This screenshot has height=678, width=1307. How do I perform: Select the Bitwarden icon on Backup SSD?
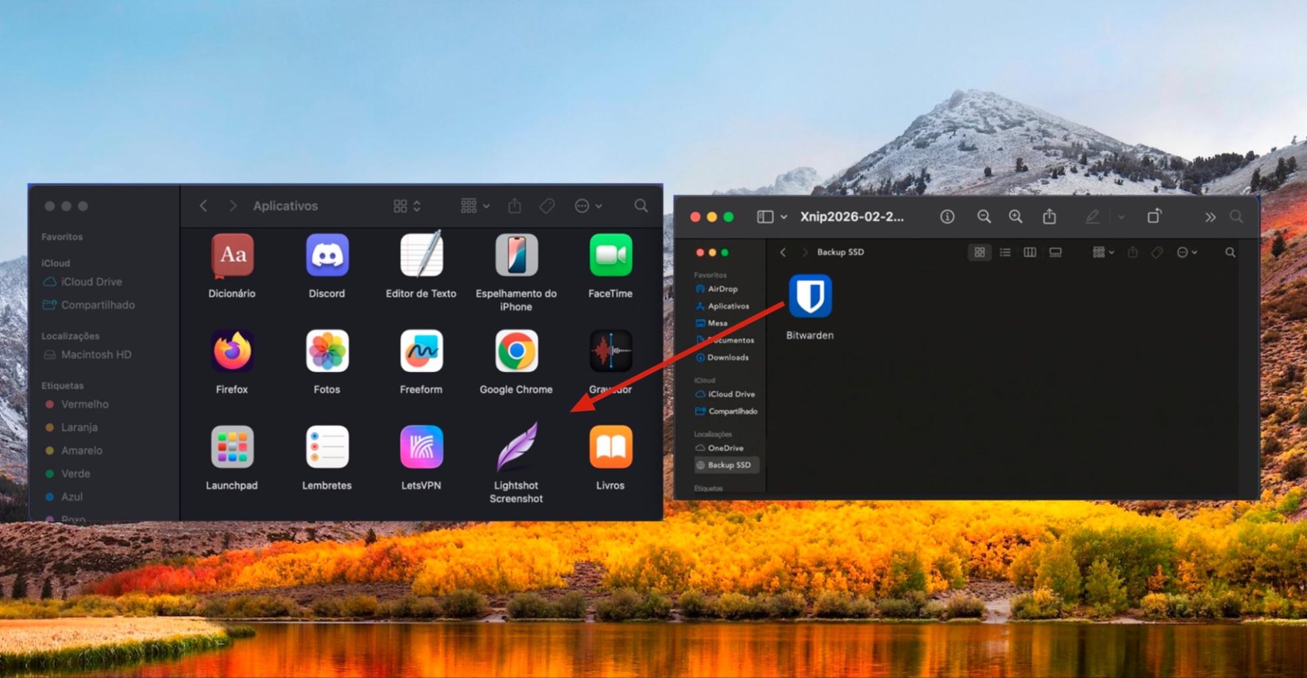point(809,296)
